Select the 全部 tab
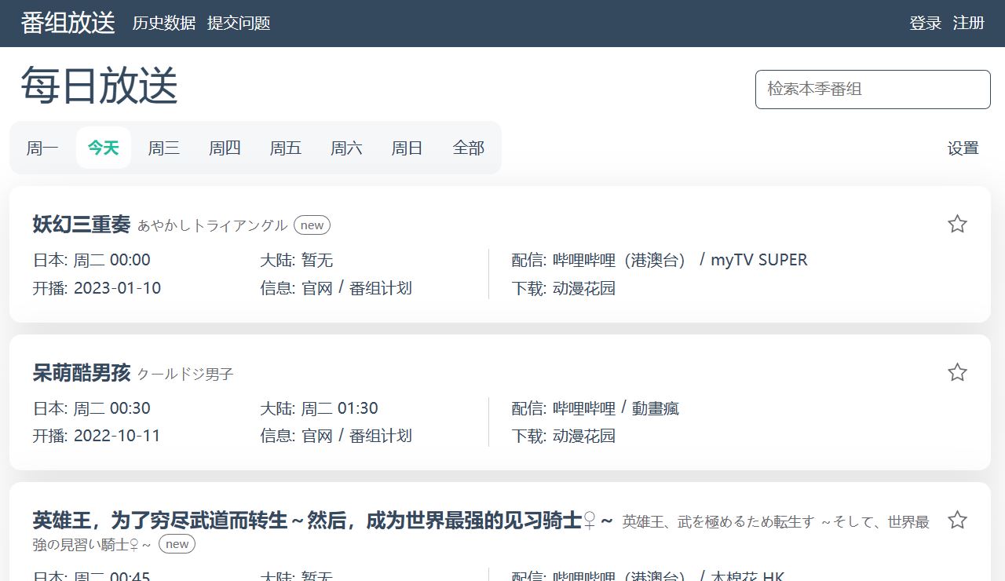1005x581 pixels. click(469, 148)
